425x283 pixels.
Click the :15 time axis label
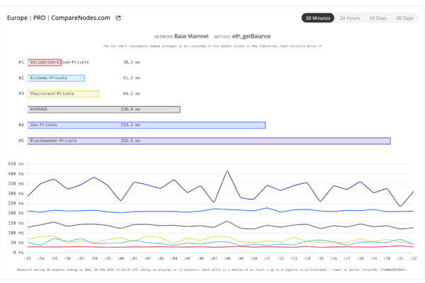pos(320,259)
